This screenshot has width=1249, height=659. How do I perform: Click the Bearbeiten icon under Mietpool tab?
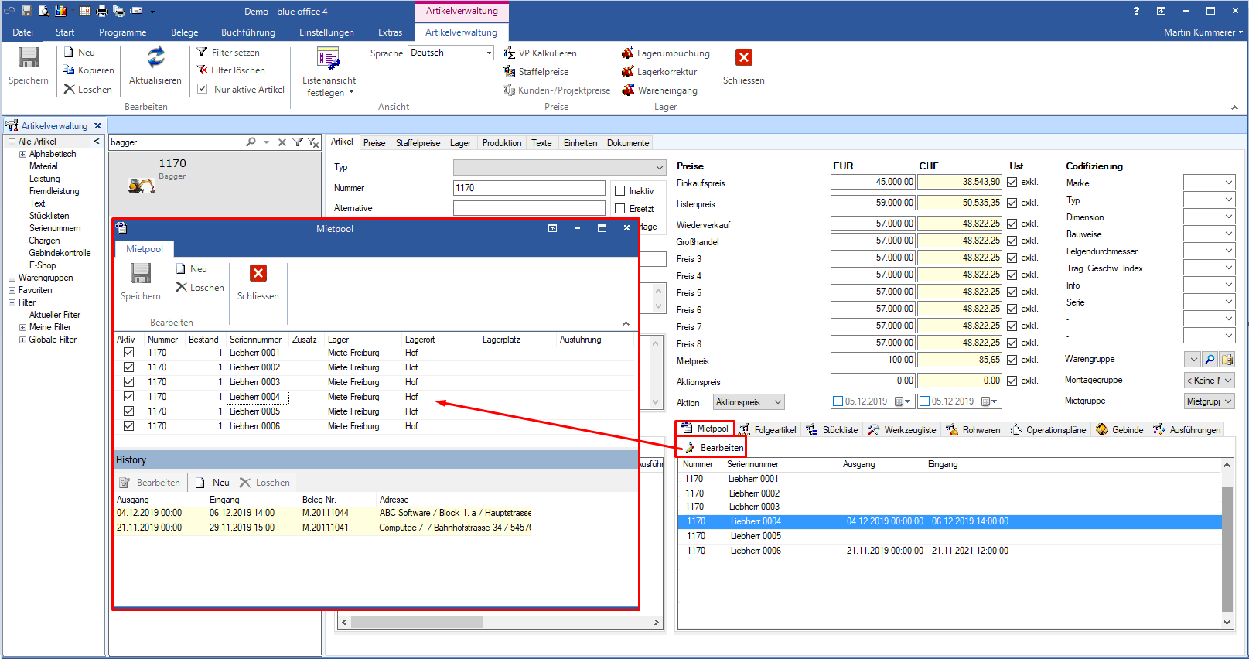[x=688, y=448]
